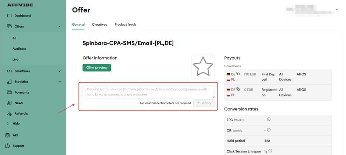Screen dimensions: 346x155
Task: Select Available under Offers menu
Action: pyautogui.click(x=19, y=49)
